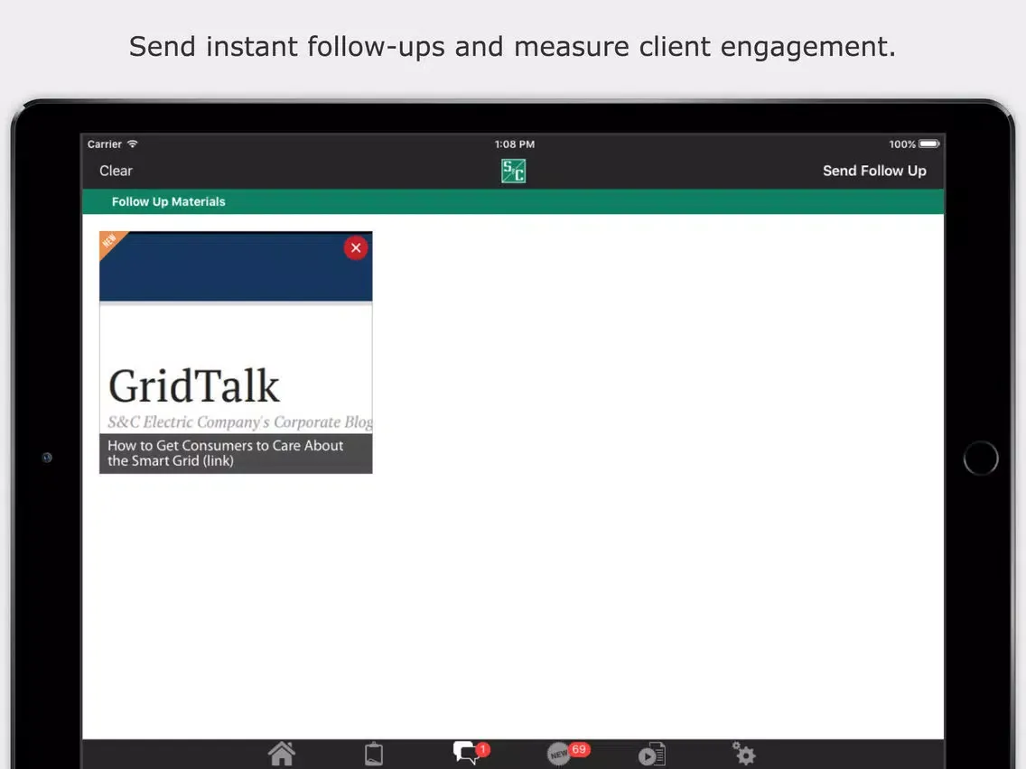Screen dimensions: 1026x769
Task: Open the S&C logo icon
Action: (x=514, y=171)
